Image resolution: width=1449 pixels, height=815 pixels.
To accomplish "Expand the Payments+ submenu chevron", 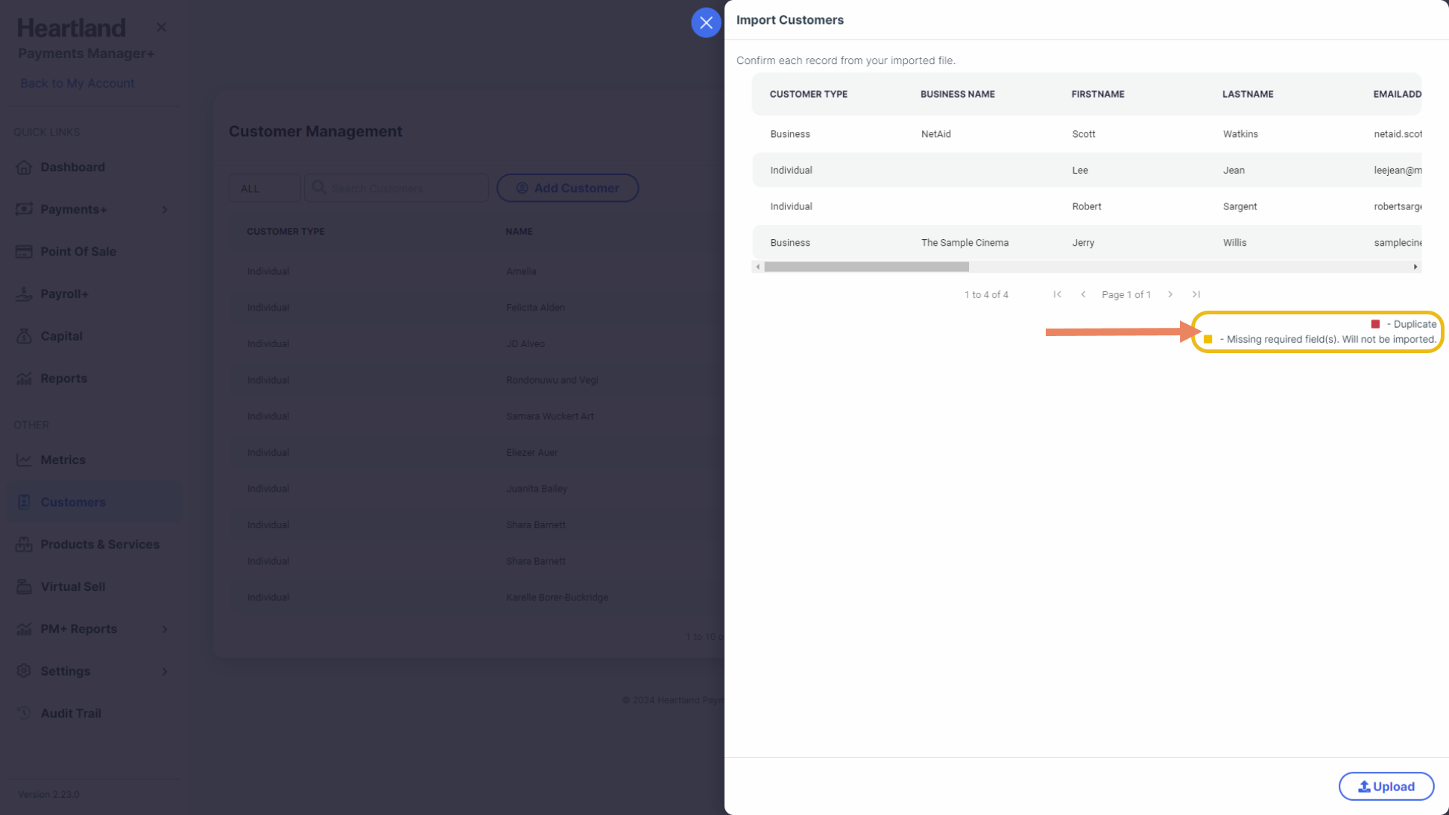I will coord(165,209).
